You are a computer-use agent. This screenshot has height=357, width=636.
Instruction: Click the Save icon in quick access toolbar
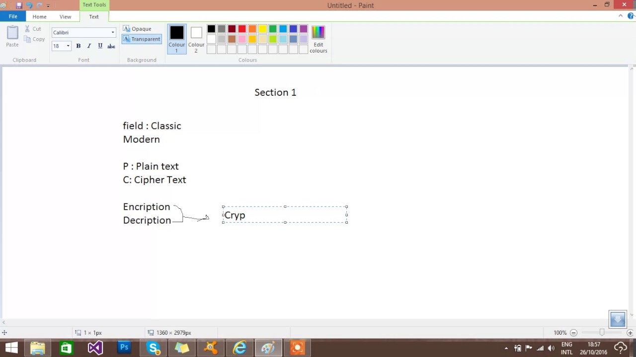19,5
